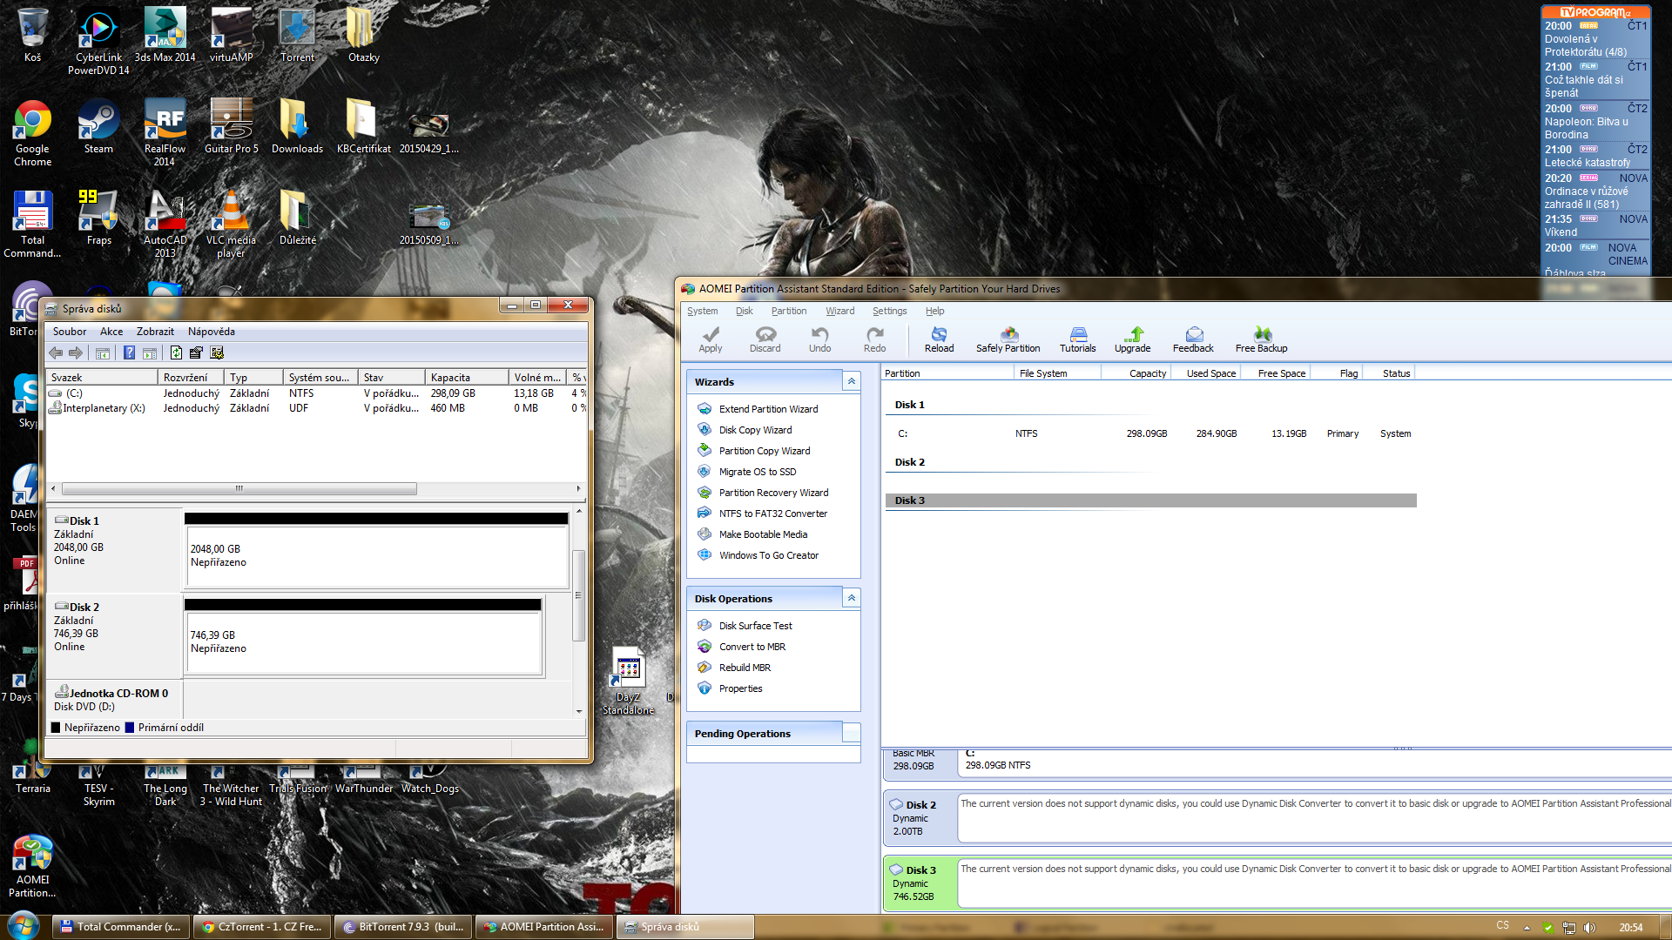Toggle the Pending Operations panel expander
This screenshot has width=1672, height=940.
pos(852,733)
